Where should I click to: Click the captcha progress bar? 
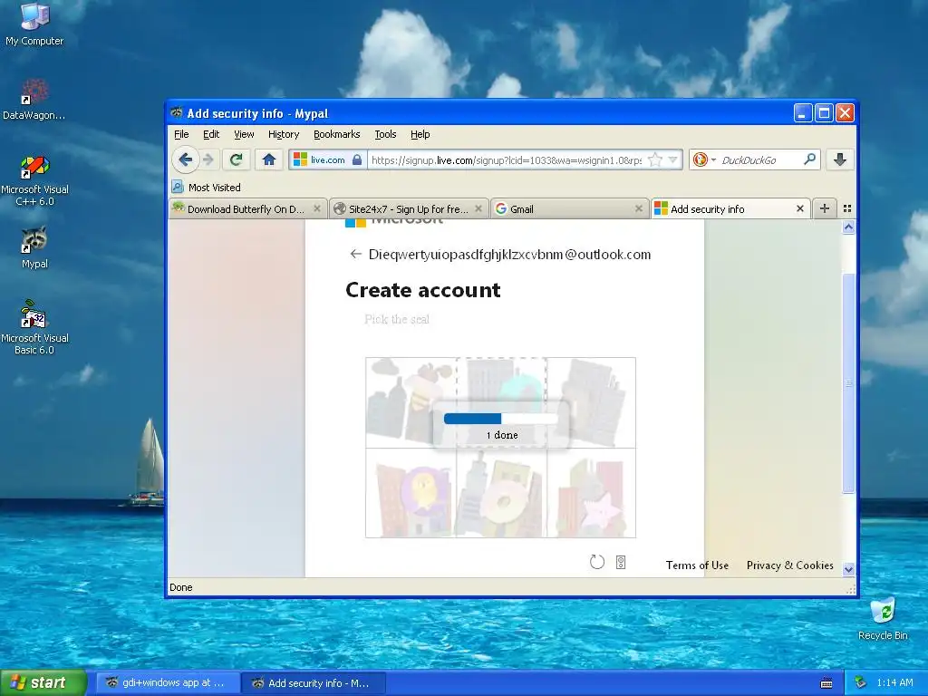point(500,419)
